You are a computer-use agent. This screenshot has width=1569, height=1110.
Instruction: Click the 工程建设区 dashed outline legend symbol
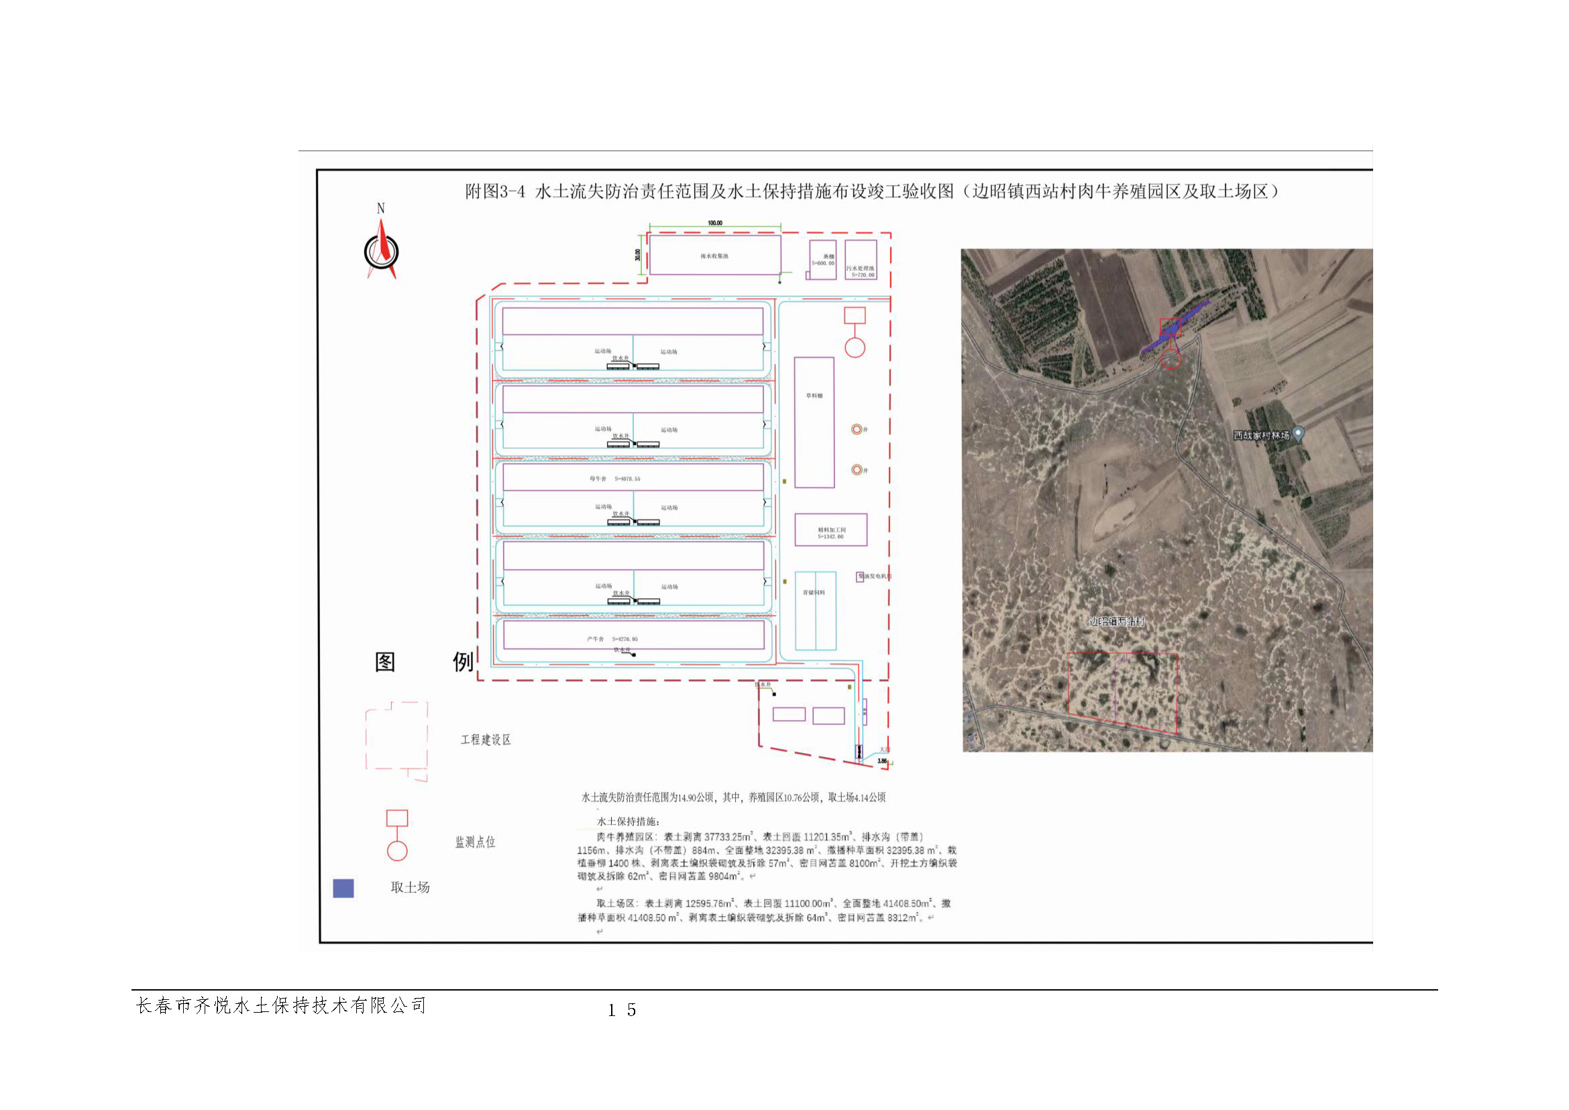pos(397,741)
